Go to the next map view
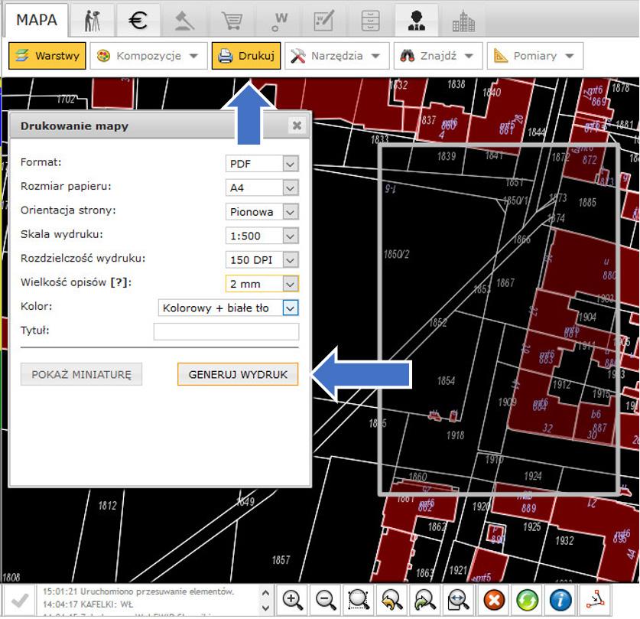 [425, 600]
